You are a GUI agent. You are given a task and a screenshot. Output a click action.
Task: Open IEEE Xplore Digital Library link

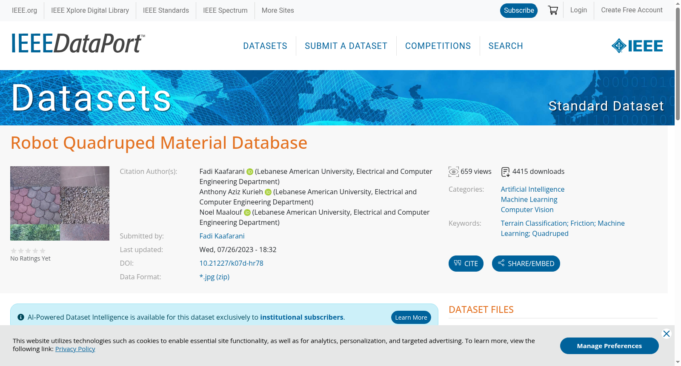[90, 10]
